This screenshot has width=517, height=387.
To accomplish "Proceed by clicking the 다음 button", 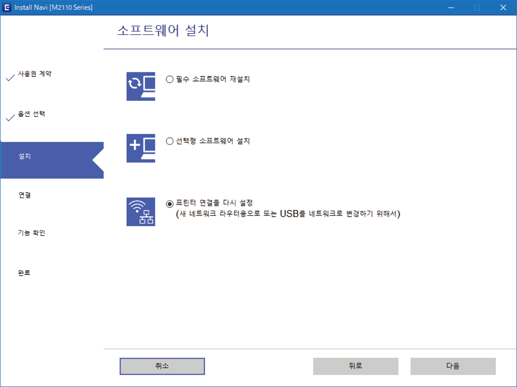I will coord(452,366).
